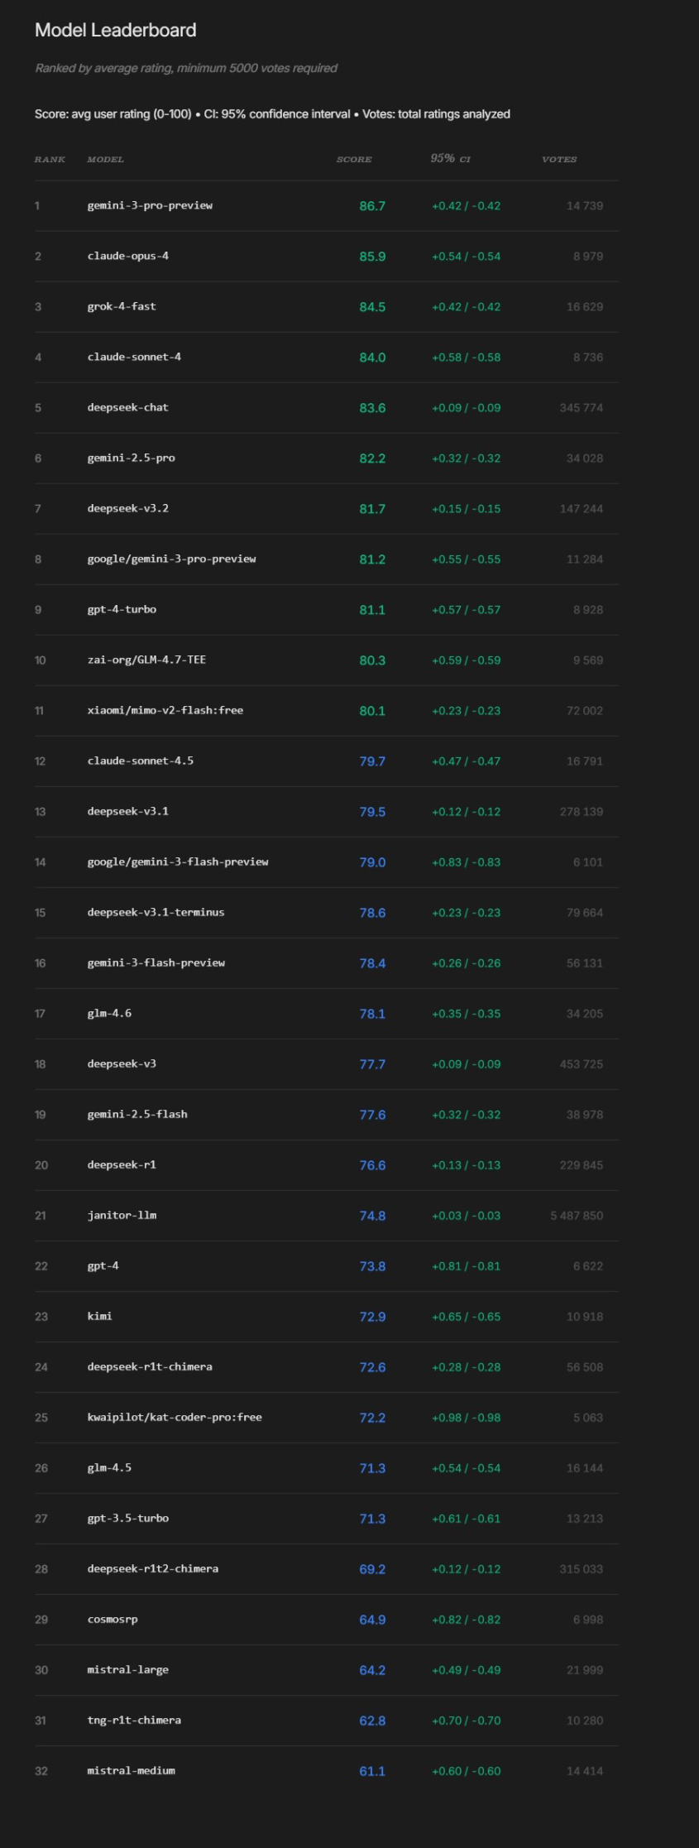Select the cosmosrp model name

(x=113, y=1619)
